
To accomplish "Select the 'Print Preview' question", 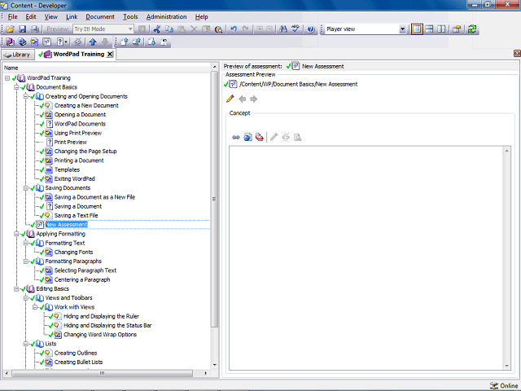I will click(71, 143).
